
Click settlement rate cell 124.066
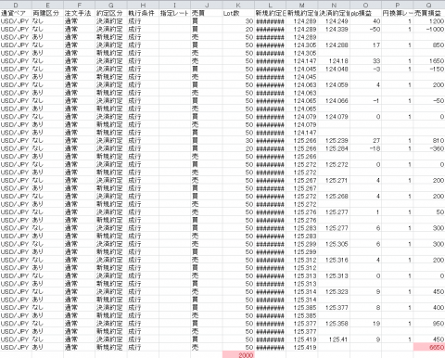[x=334, y=101]
